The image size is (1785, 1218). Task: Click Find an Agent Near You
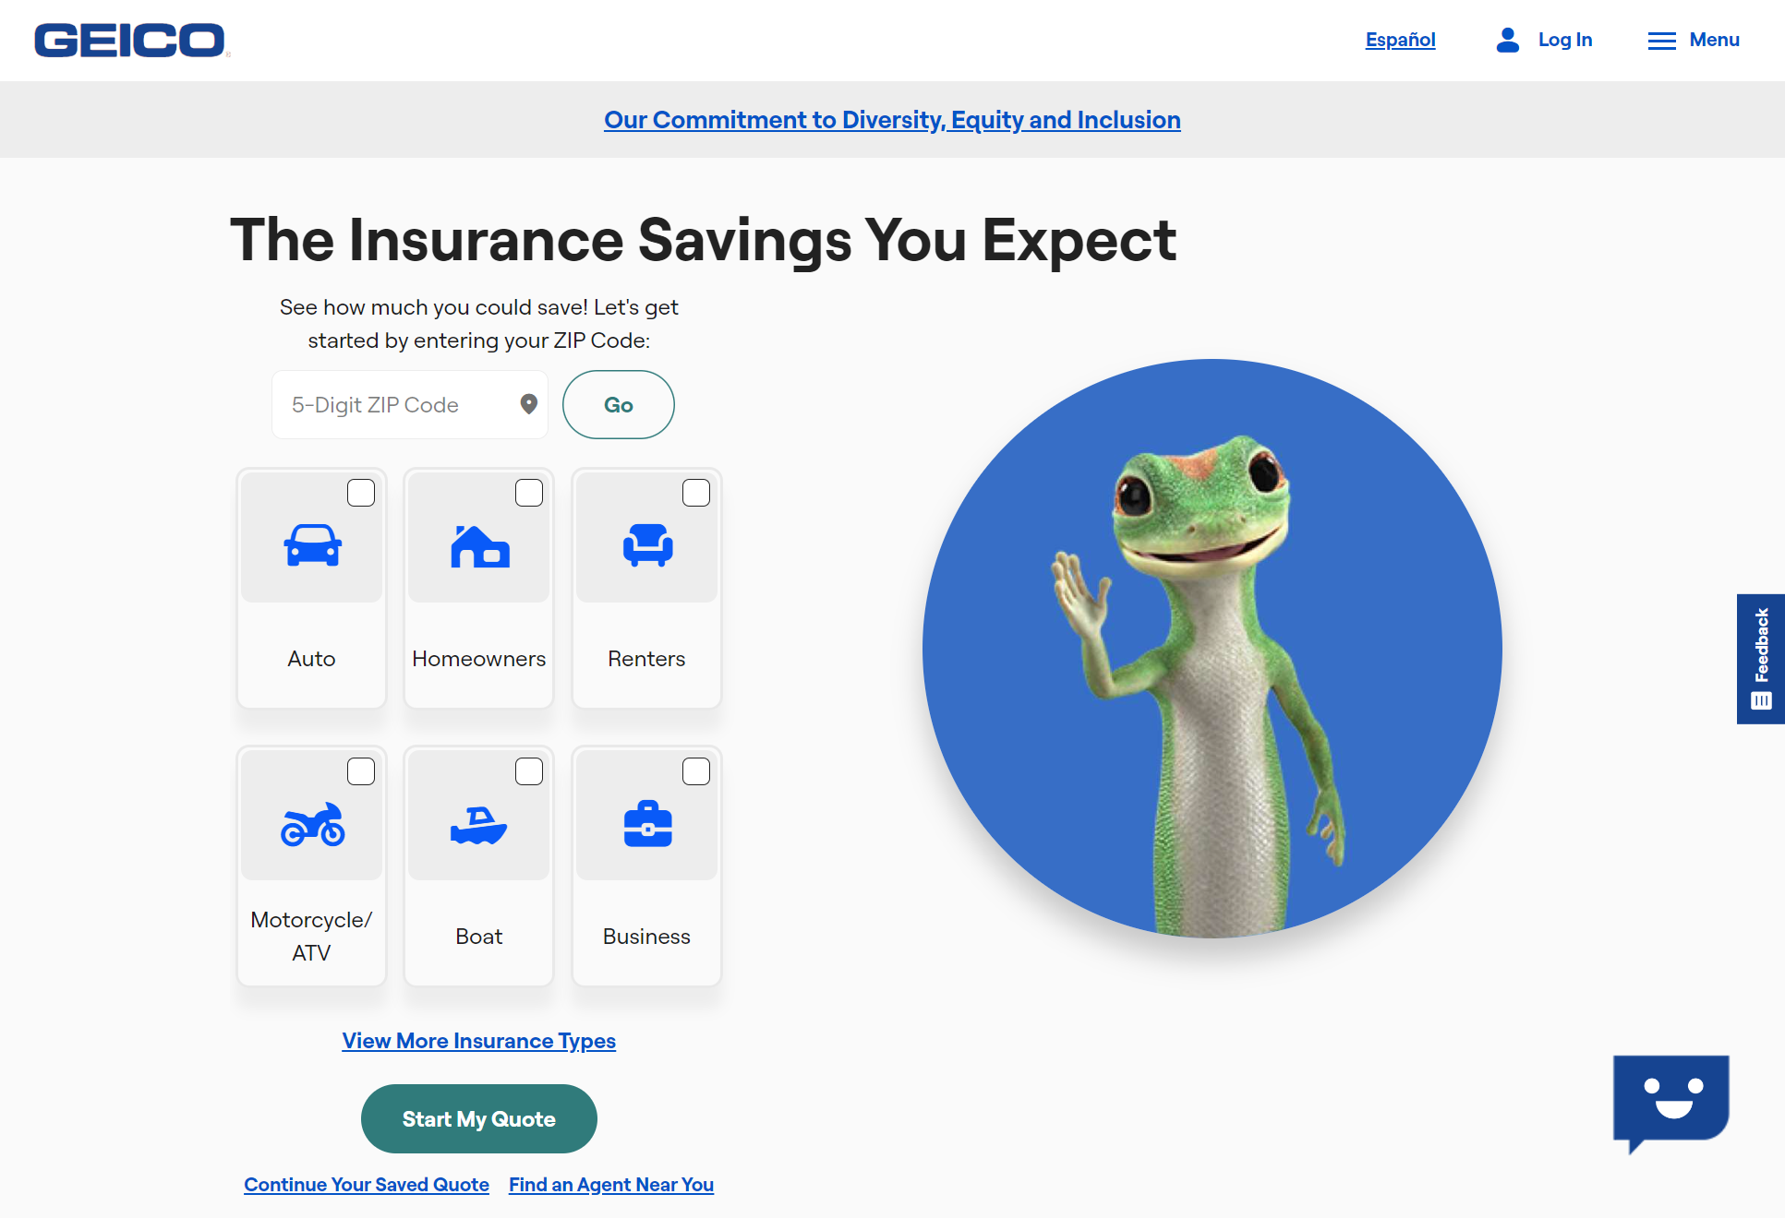[609, 1181]
